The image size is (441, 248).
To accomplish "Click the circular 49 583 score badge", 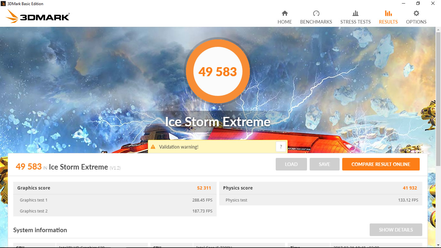I will [x=218, y=71].
